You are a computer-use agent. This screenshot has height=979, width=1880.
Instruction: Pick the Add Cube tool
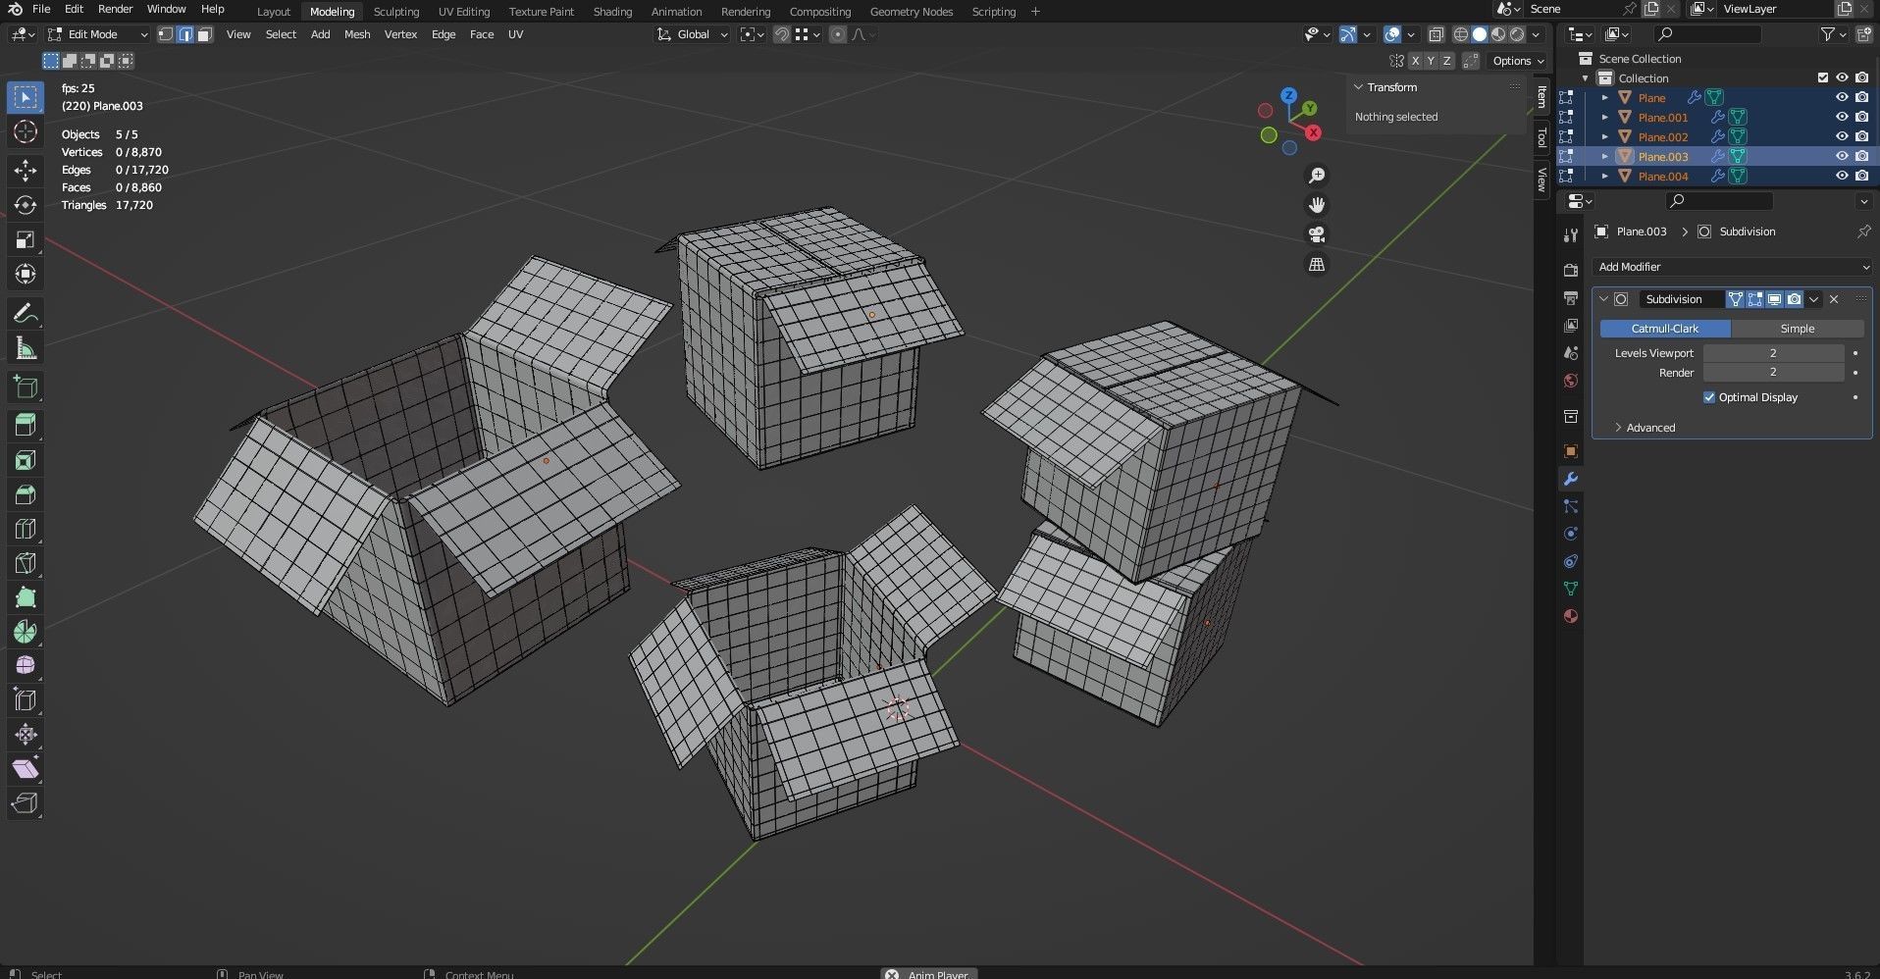(x=26, y=387)
